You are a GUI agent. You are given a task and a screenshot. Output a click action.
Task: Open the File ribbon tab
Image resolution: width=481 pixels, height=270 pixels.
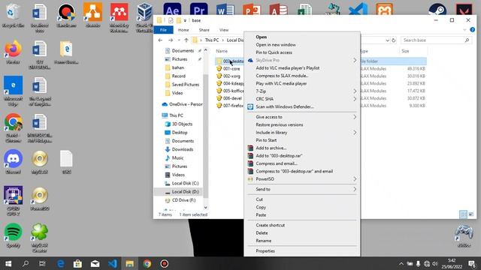click(x=163, y=30)
